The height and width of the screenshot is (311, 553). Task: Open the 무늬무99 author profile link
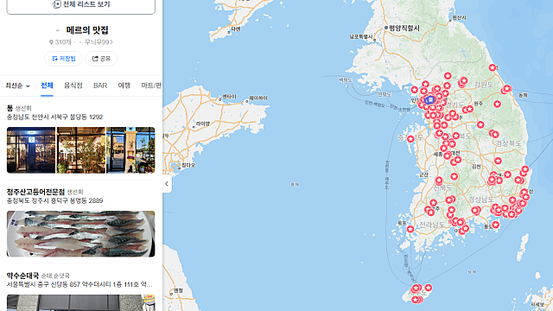point(99,42)
